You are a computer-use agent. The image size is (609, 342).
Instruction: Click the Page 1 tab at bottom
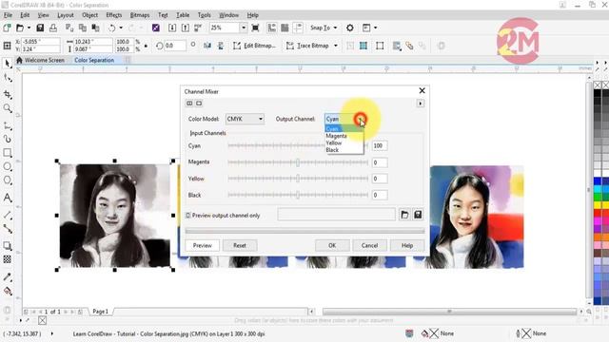tap(100, 312)
